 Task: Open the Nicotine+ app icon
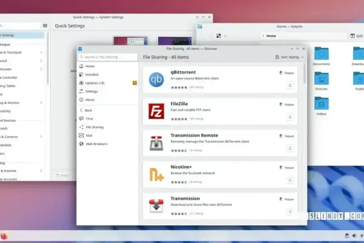click(157, 174)
